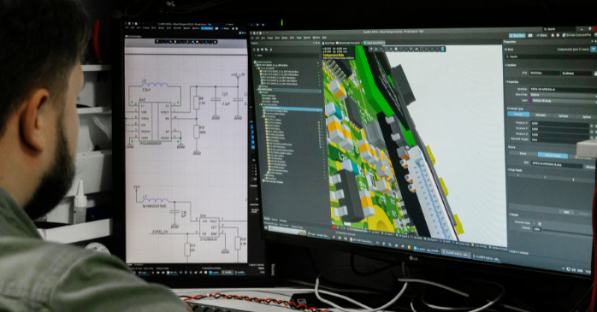Collapse Location section in Properties panel

[505, 65]
